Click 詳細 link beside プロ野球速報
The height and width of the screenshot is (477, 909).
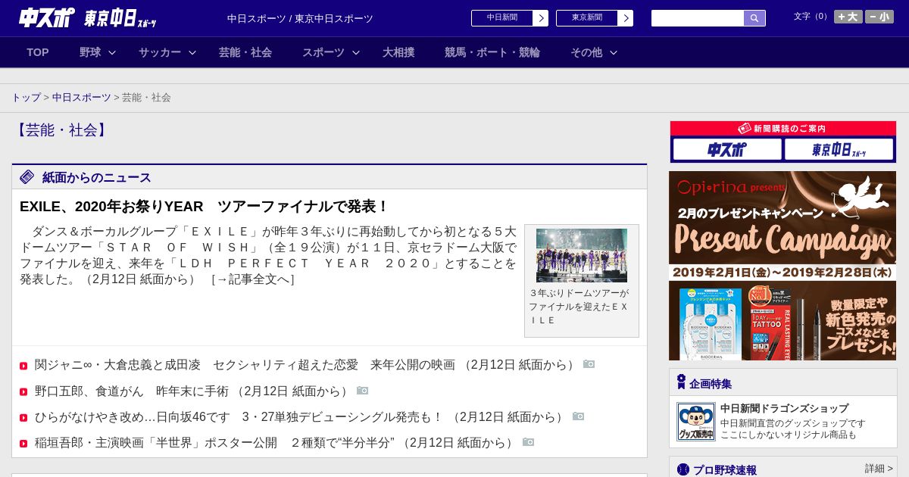pyautogui.click(x=879, y=469)
